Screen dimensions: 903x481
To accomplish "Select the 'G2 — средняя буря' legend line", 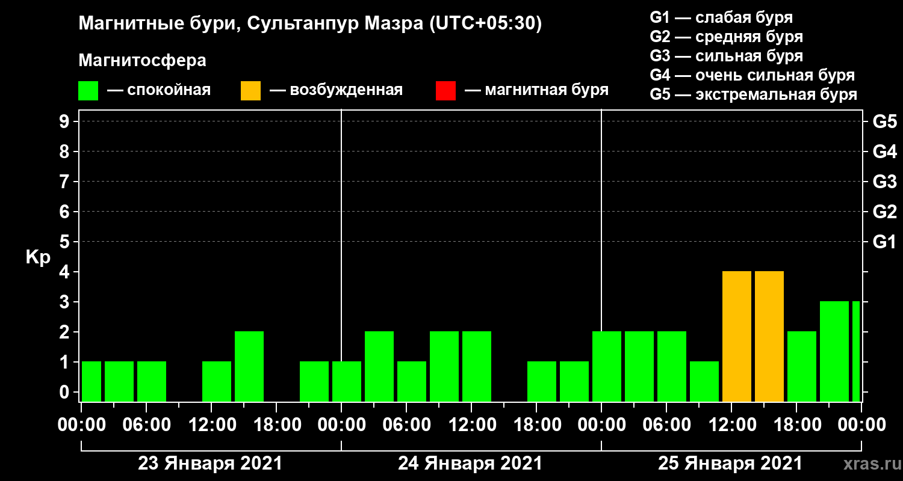I will (726, 37).
